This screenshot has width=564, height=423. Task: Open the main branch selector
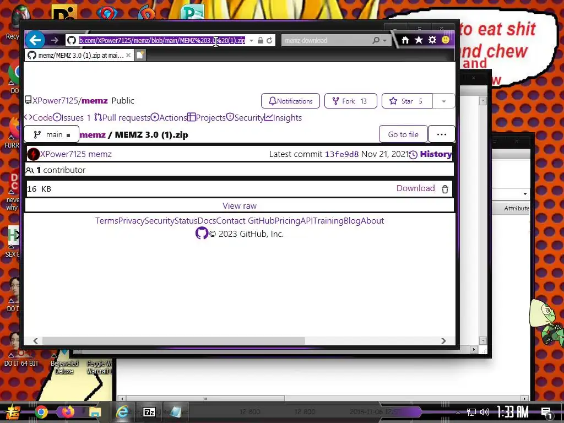coord(51,134)
